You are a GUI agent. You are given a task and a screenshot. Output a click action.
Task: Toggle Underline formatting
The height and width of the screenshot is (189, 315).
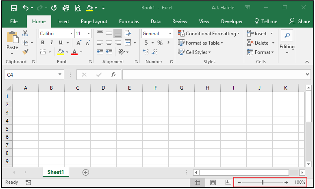pyautogui.click(x=61, y=43)
